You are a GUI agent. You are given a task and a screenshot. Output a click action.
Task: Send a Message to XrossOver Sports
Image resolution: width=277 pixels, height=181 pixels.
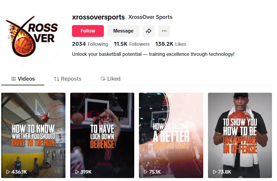pos(123,31)
